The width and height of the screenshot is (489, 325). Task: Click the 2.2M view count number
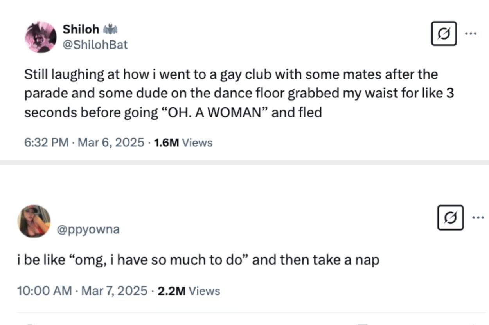tap(171, 291)
